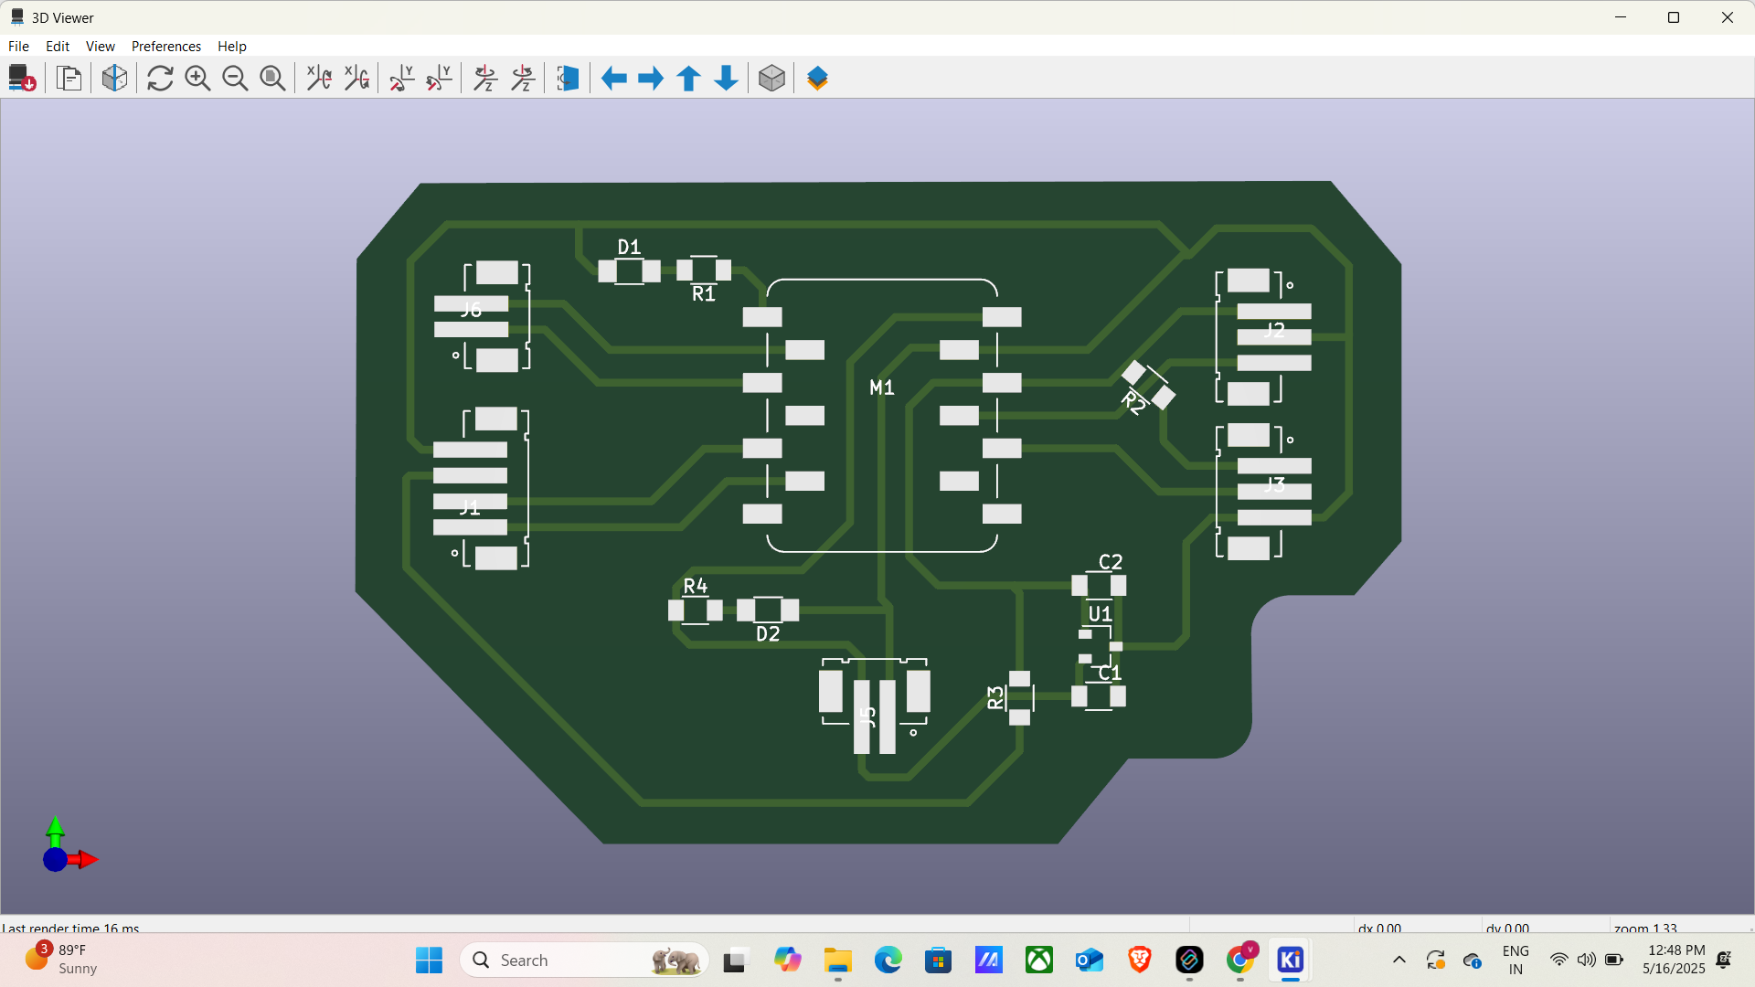Screen dimensions: 1755x987
Task: Click the D1 silkscreen label
Action: (x=629, y=247)
